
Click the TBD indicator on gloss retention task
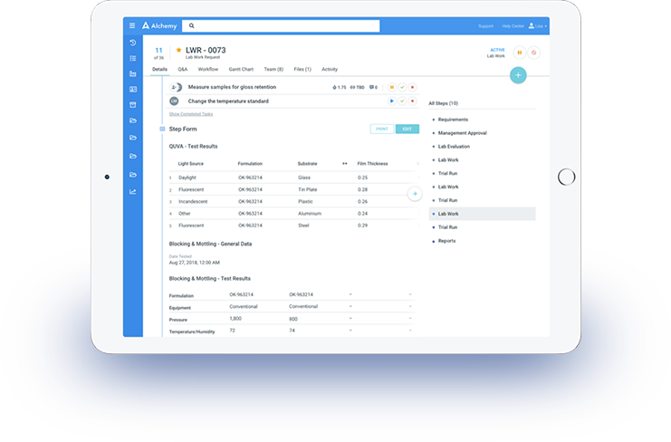point(358,87)
